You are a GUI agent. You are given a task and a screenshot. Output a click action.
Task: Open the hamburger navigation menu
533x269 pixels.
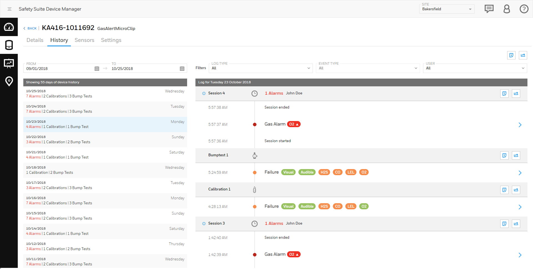pos(9,9)
